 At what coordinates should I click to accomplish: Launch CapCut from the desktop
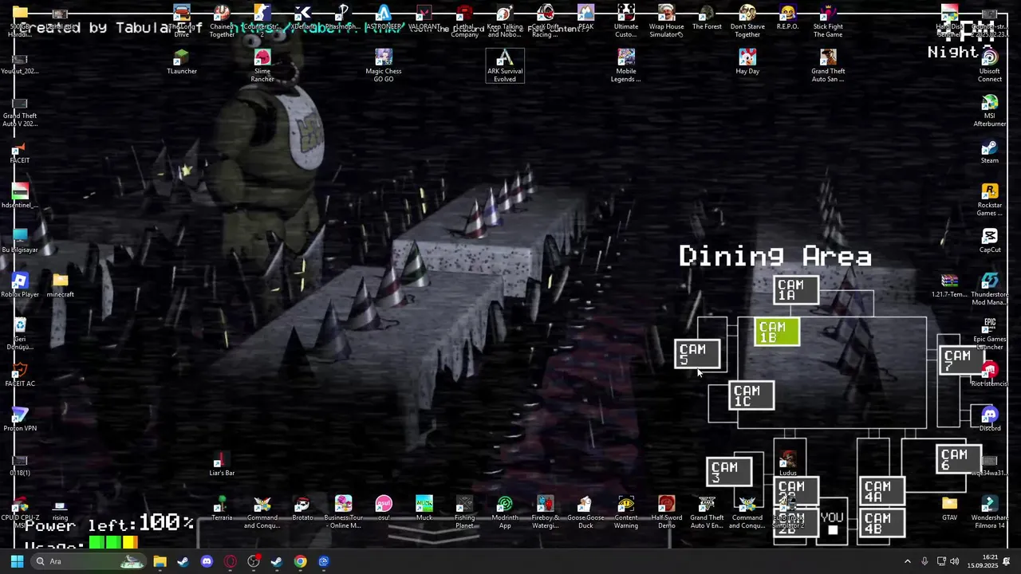990,241
